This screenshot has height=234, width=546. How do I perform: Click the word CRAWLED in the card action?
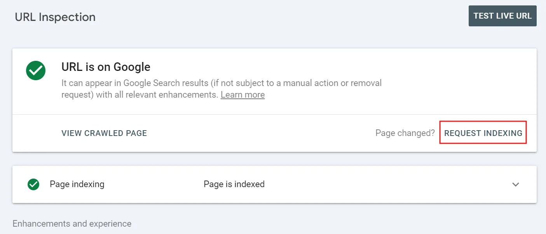coord(104,133)
